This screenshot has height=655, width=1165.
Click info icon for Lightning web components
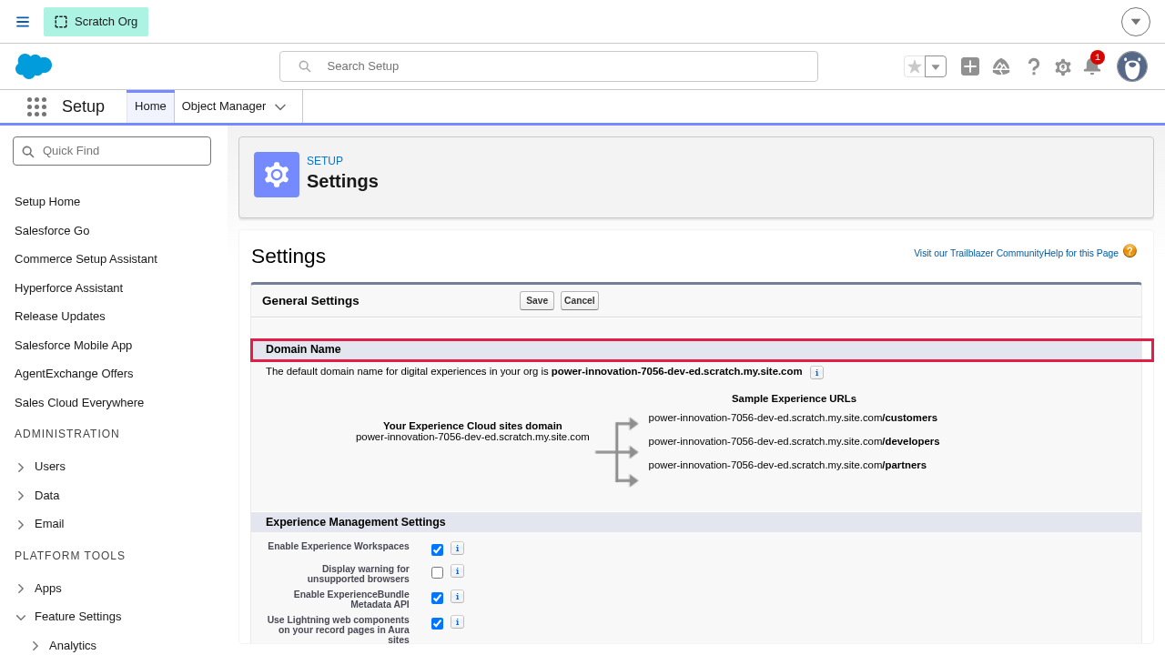pyautogui.click(x=457, y=622)
